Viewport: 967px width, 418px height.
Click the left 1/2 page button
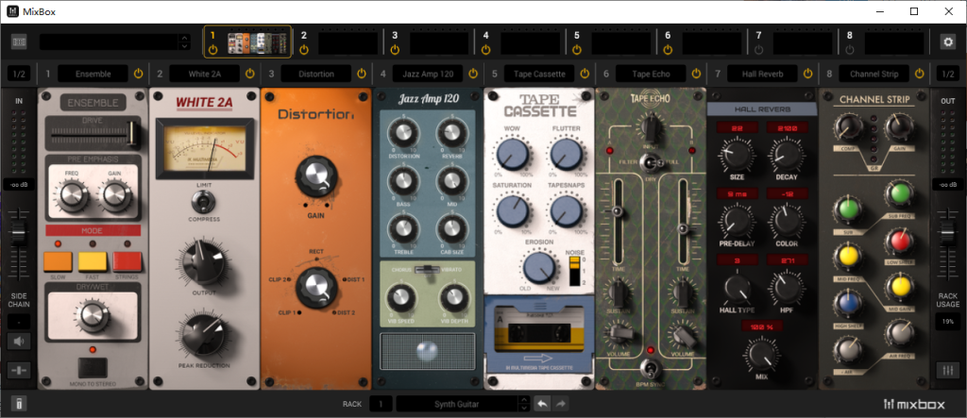click(19, 74)
